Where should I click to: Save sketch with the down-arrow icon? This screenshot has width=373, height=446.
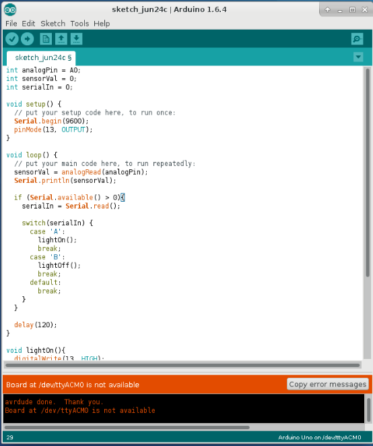click(x=76, y=39)
